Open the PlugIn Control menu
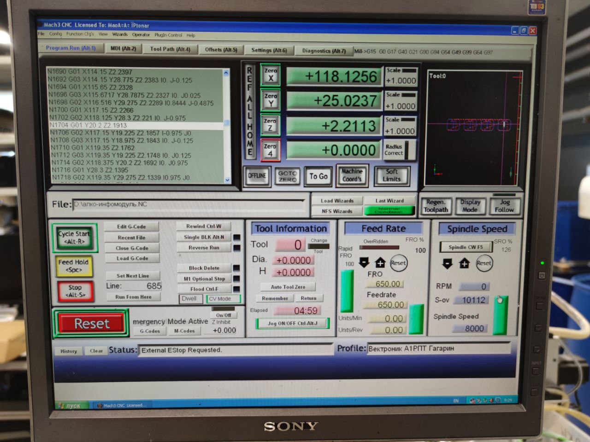 [168, 35]
